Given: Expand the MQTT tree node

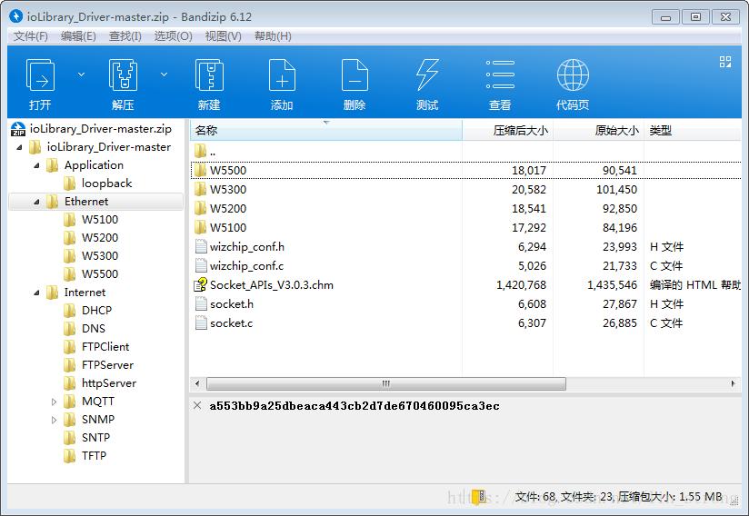Looking at the screenshot, I should (x=54, y=402).
